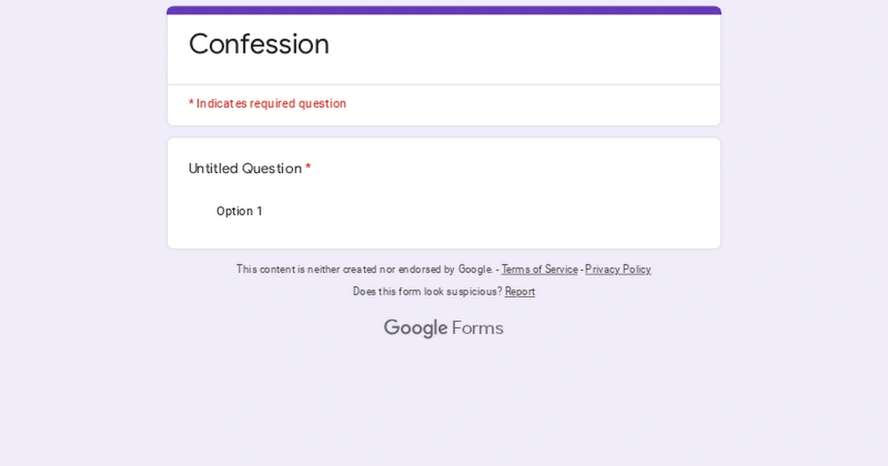This screenshot has width=888, height=466.
Task: Click the Option 1 radio button circle
Action: [198, 211]
